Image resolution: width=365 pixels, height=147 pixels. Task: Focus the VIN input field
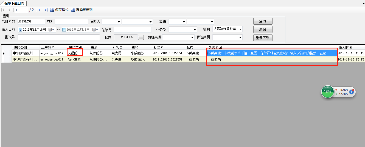71,22
